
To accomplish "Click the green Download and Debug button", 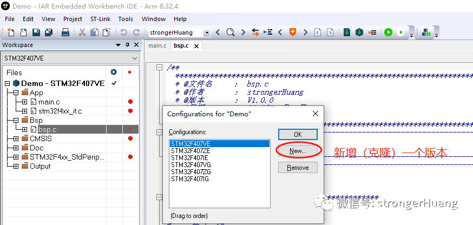I will pyautogui.click(x=388, y=32).
